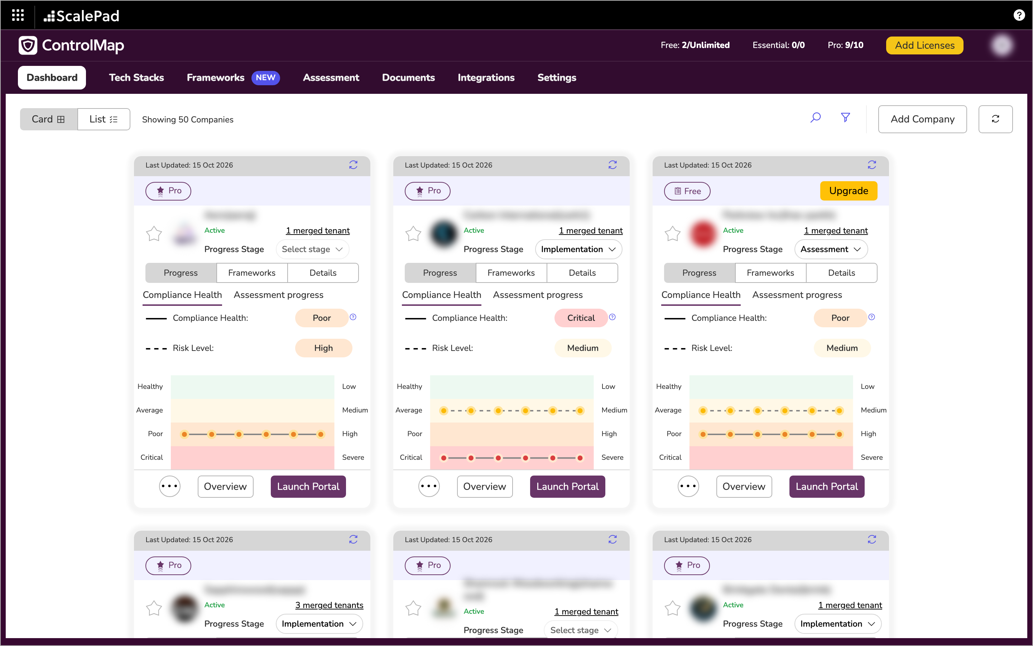This screenshot has height=646, width=1033.
Task: Open the info icon beside Critical health badge
Action: click(x=612, y=317)
